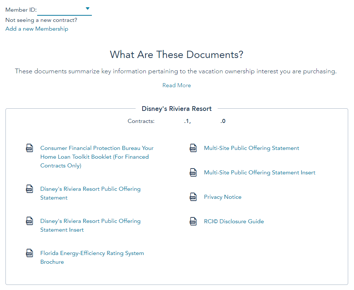
Task: Expand the Member ID dropdown arrow
Action: click(x=88, y=8)
